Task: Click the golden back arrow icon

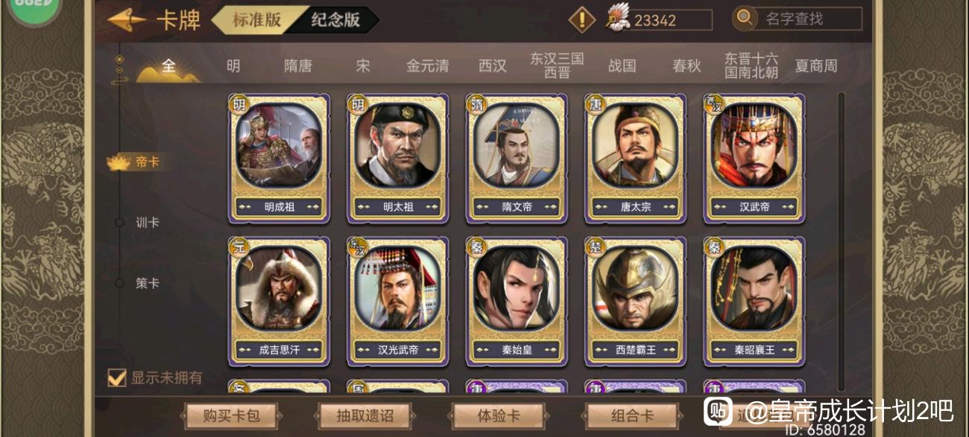Action: pos(127,20)
